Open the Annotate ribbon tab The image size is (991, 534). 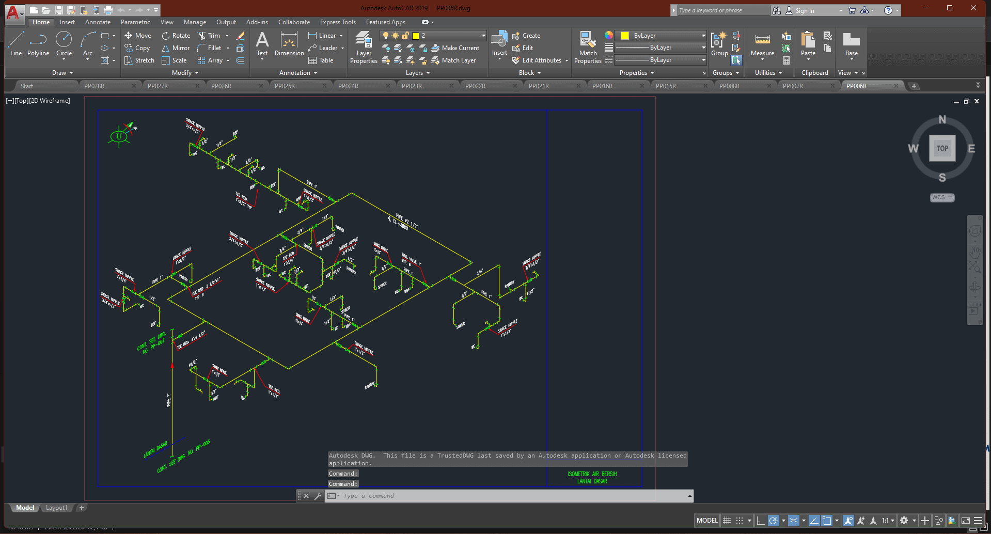[98, 22]
